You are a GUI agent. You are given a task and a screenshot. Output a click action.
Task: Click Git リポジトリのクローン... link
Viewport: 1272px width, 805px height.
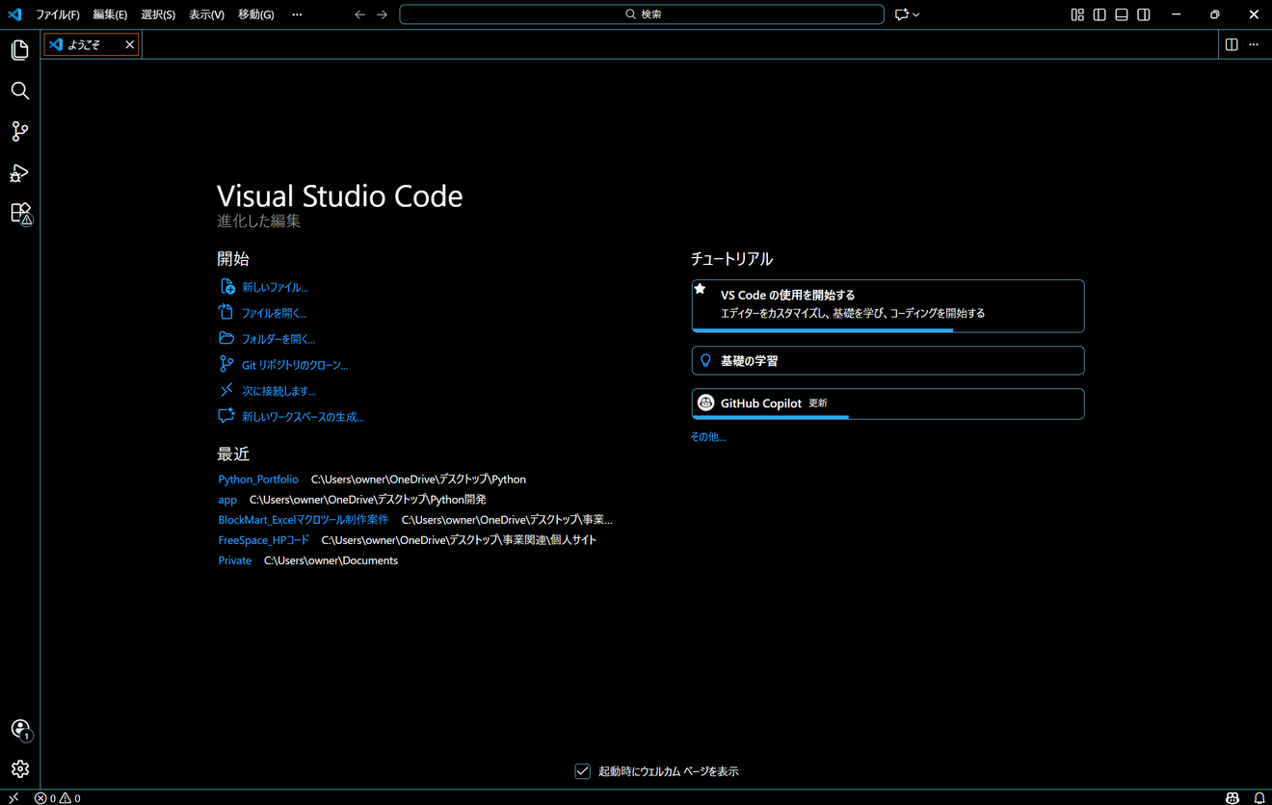point(295,365)
